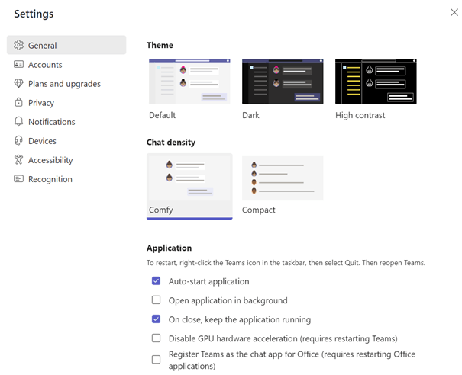Click the Notifications bell icon

(x=18, y=121)
